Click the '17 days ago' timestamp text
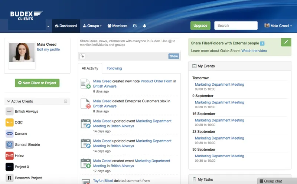 point(102,171)
